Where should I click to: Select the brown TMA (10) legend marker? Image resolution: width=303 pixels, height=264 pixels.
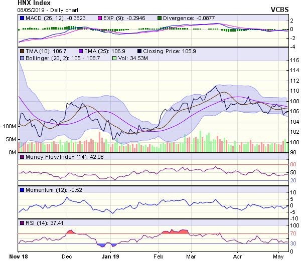22,51
